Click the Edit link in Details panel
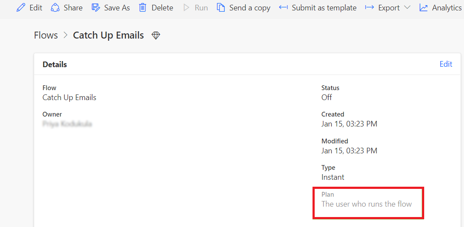Viewport: 464px width, 227px height. (x=446, y=64)
